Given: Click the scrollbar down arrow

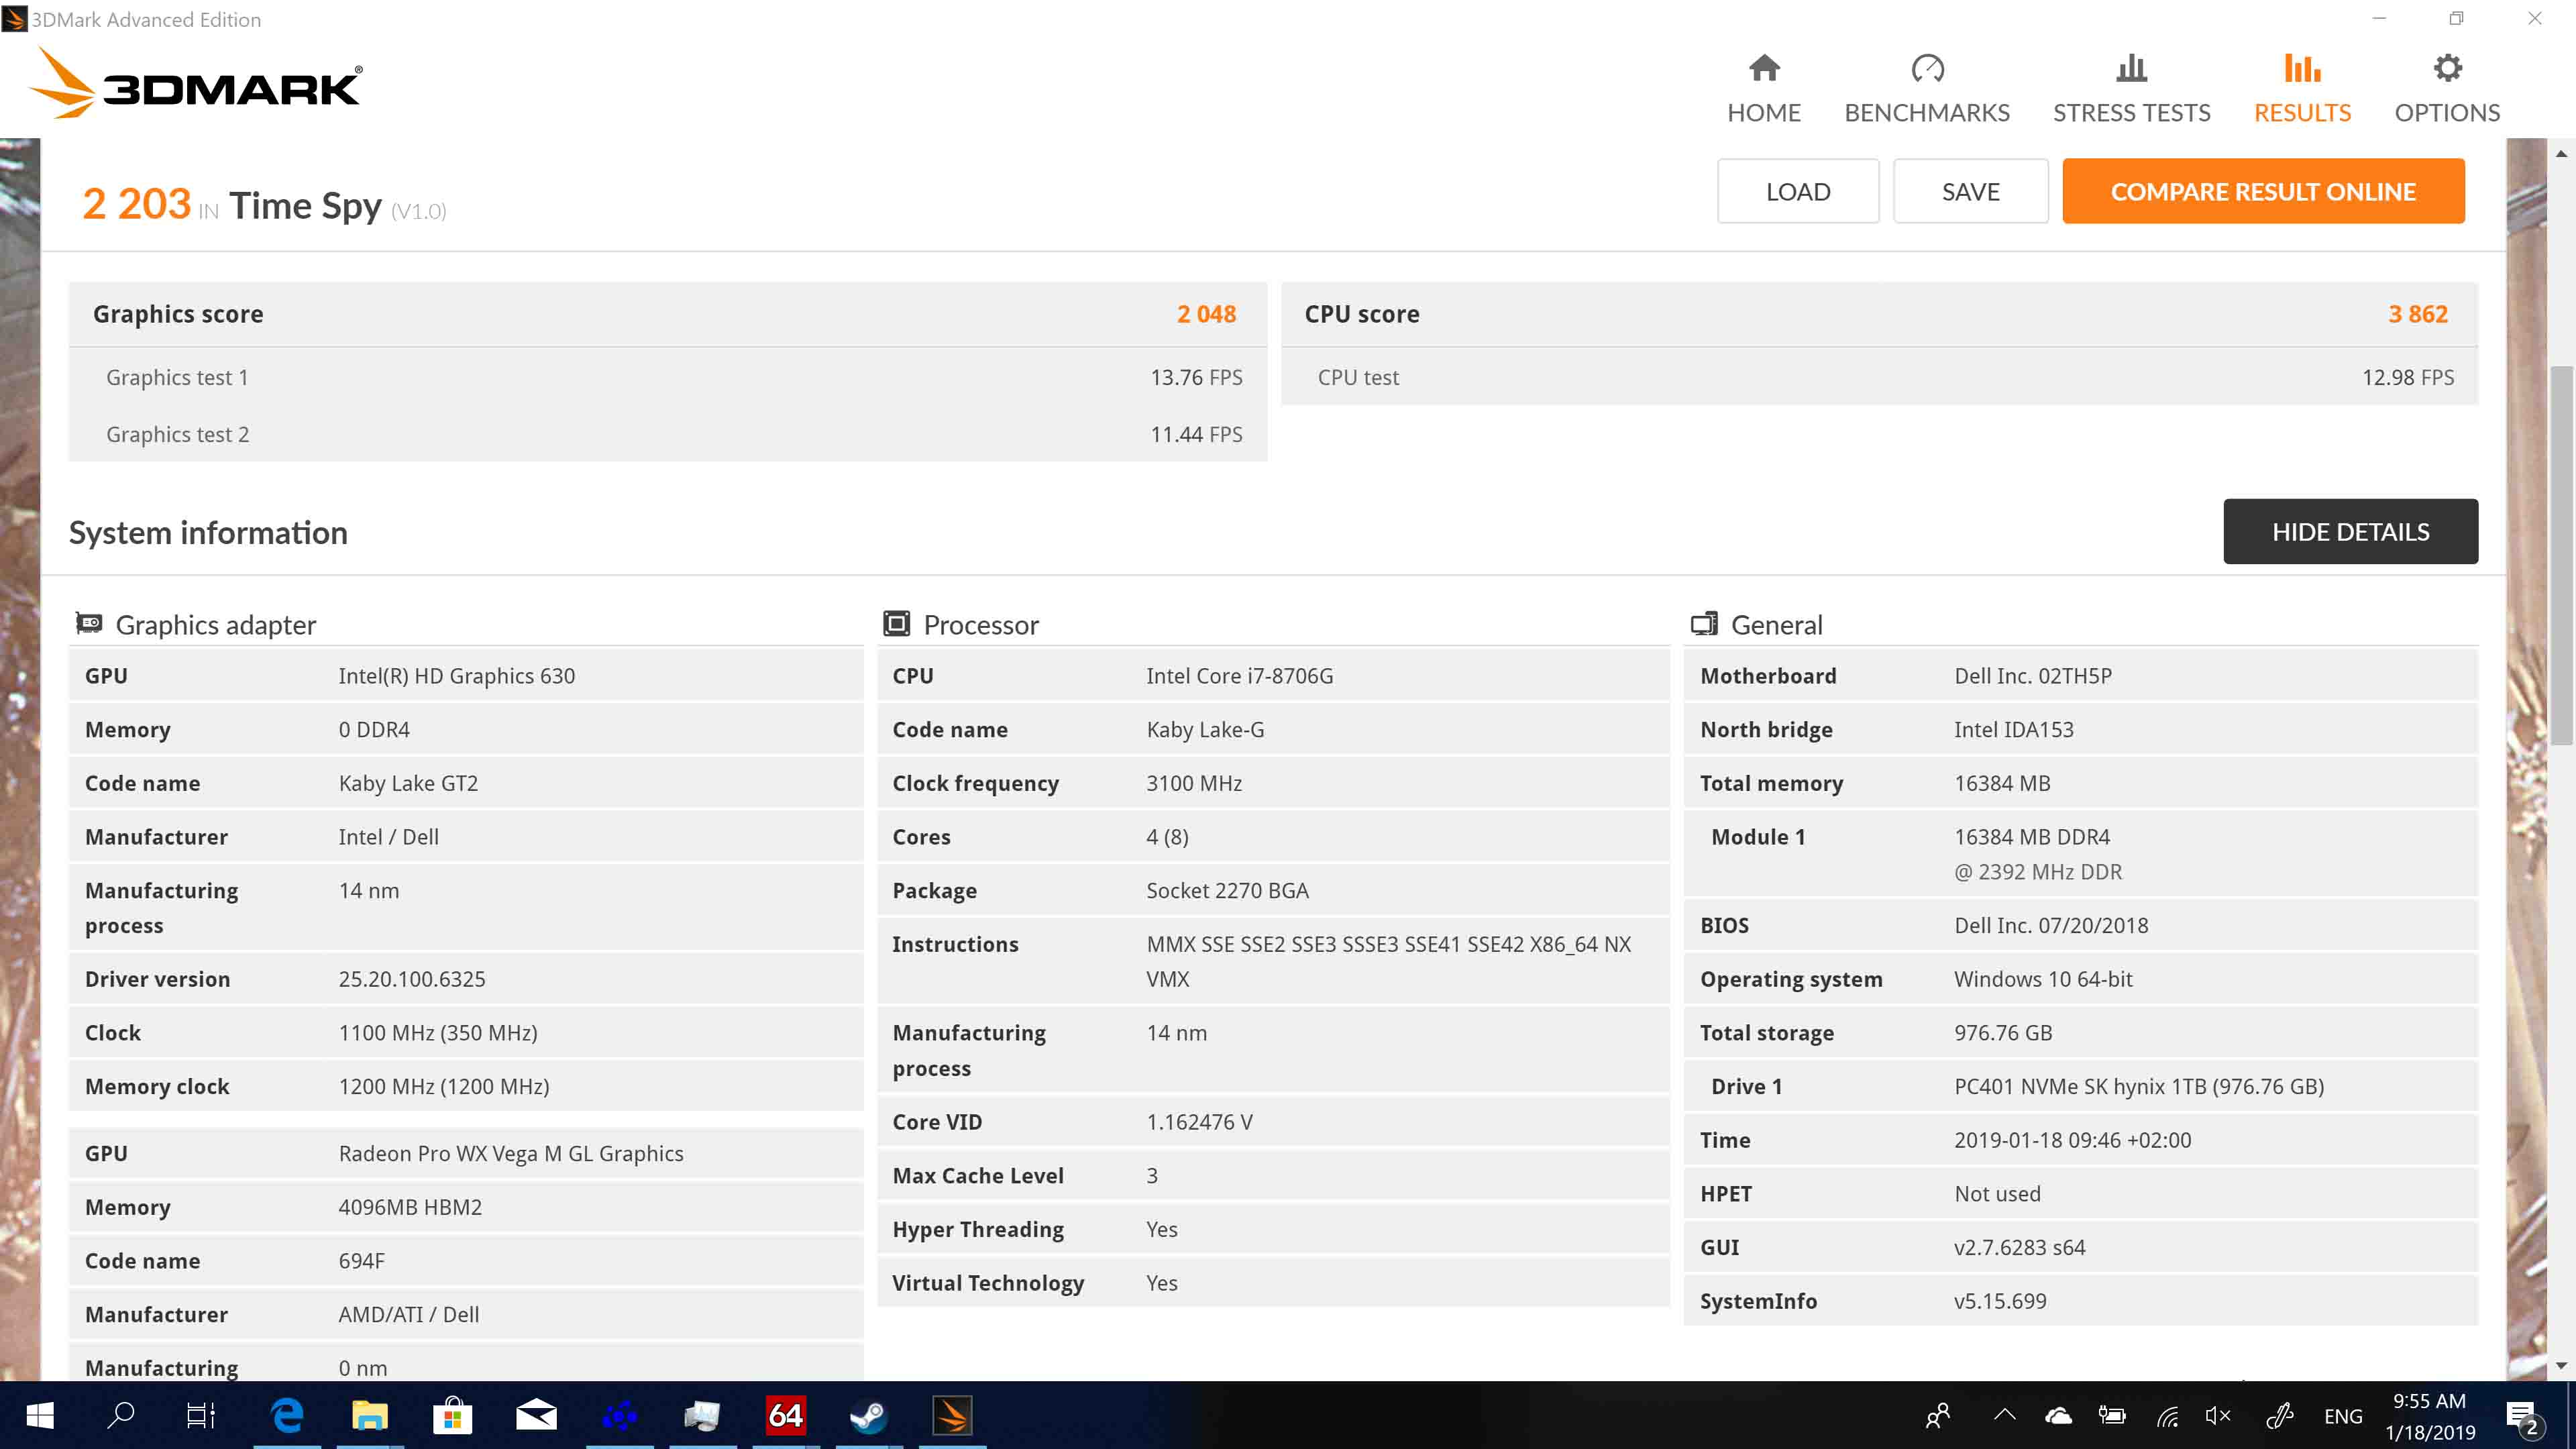Looking at the screenshot, I should coord(2561,1365).
